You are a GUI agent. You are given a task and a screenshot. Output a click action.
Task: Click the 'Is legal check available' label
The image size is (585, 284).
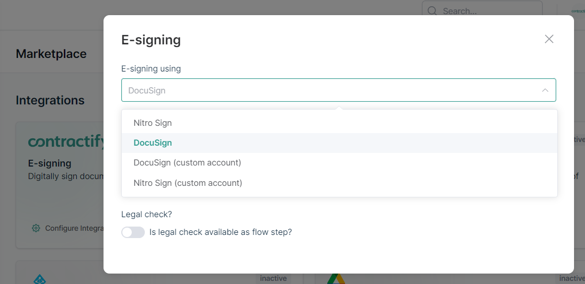[x=221, y=232]
